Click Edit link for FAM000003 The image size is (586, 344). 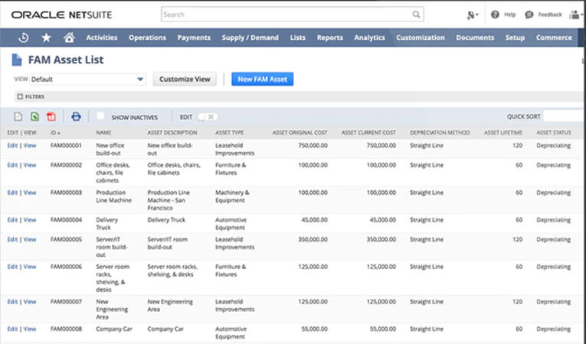(12, 193)
